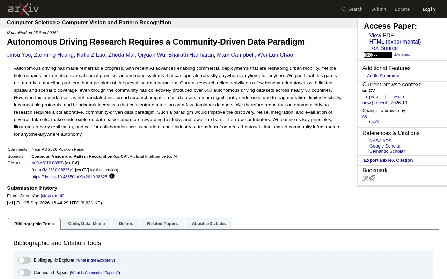Open the arXiv logo home link

(x=23, y=9)
